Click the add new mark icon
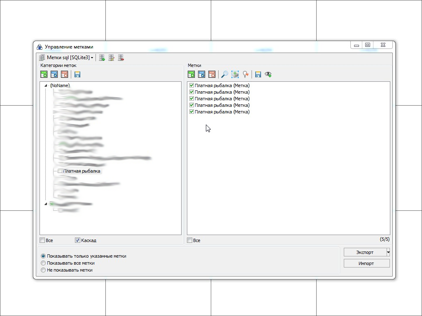Viewport: 422px width, 316px height. click(191, 74)
